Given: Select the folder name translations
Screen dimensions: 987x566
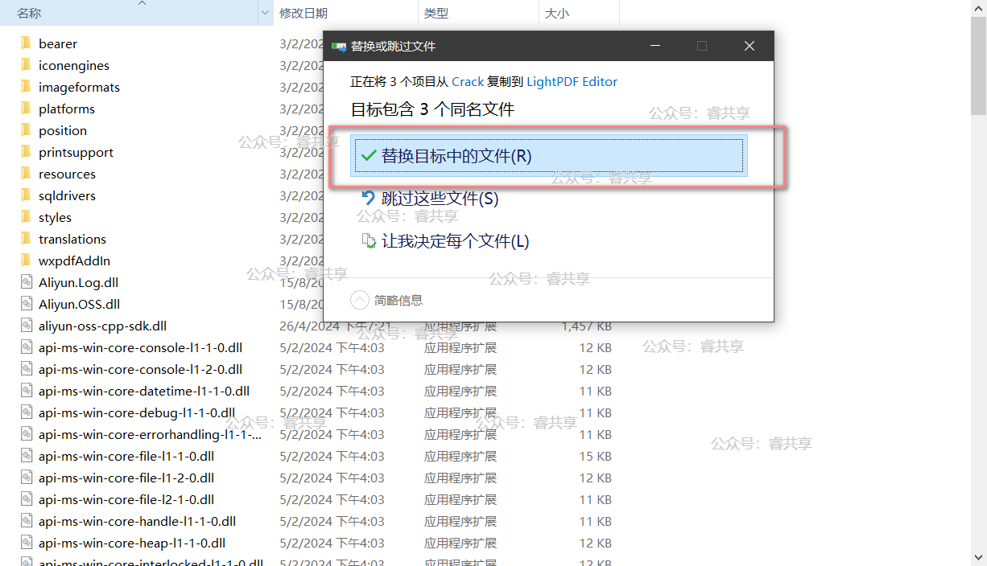Looking at the screenshot, I should (x=72, y=239).
